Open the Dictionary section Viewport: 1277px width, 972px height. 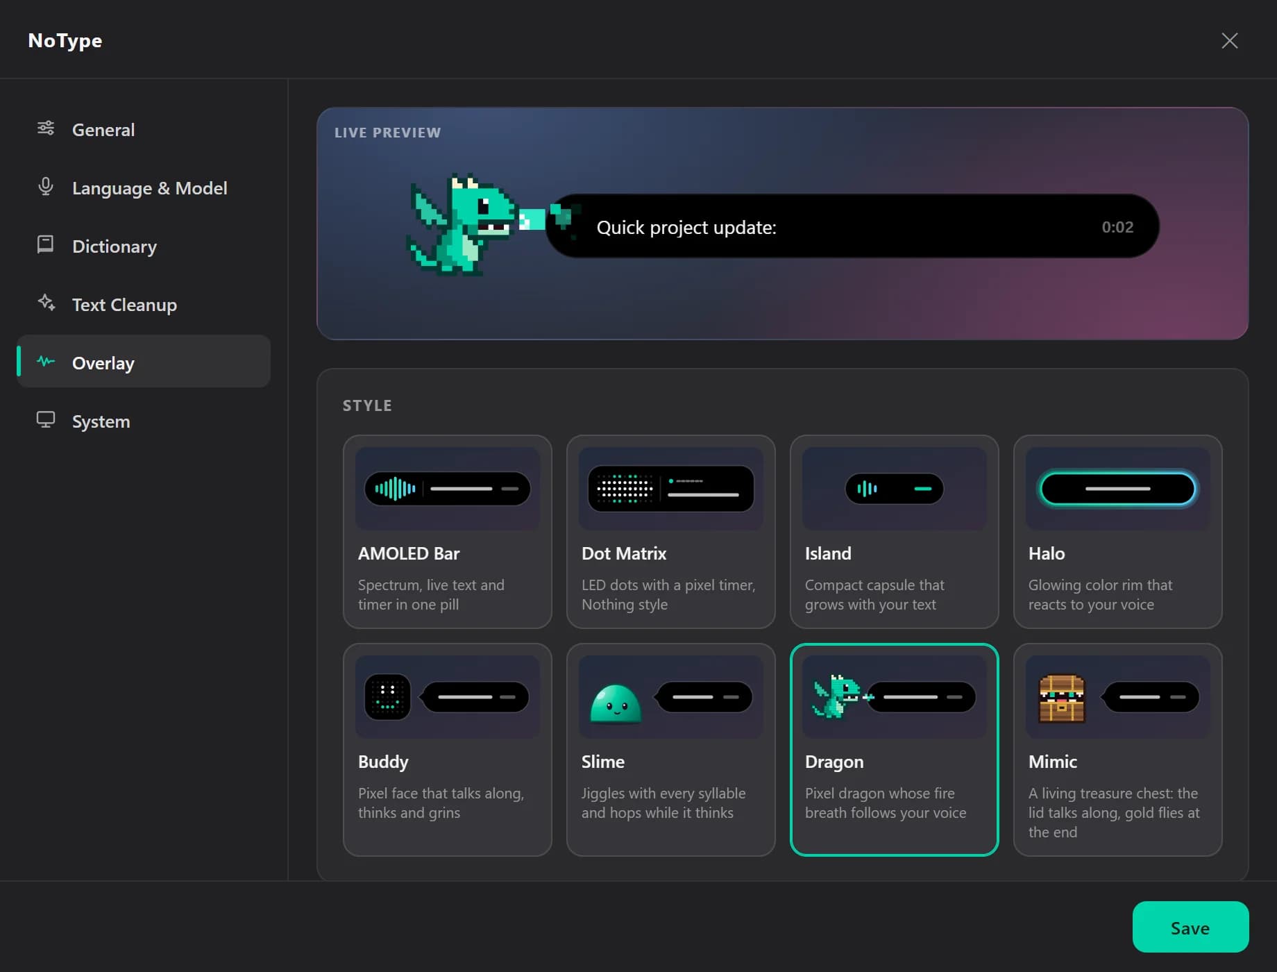pos(144,246)
